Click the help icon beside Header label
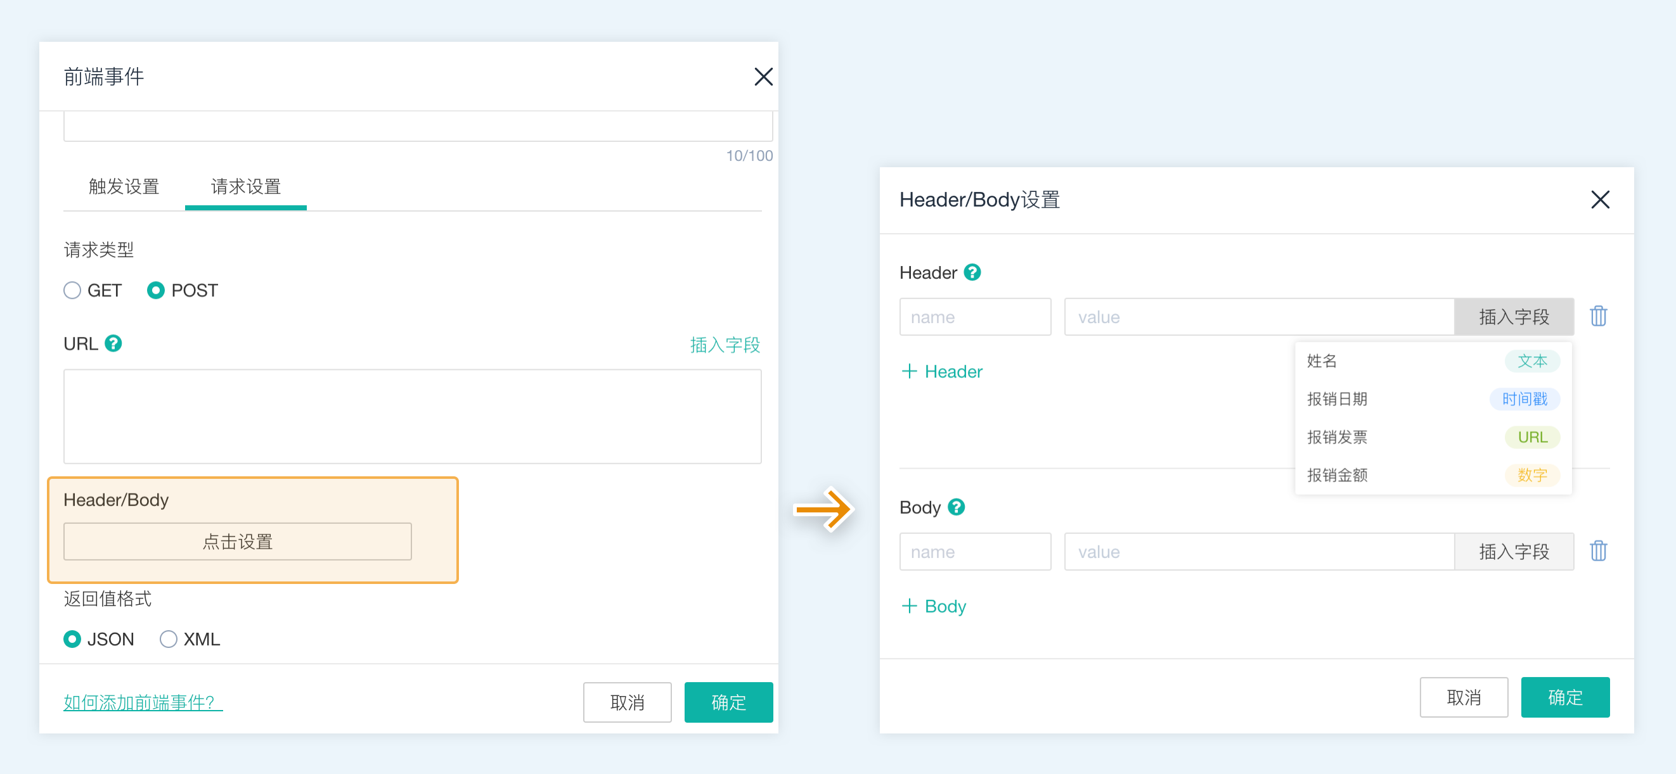 [x=972, y=272]
